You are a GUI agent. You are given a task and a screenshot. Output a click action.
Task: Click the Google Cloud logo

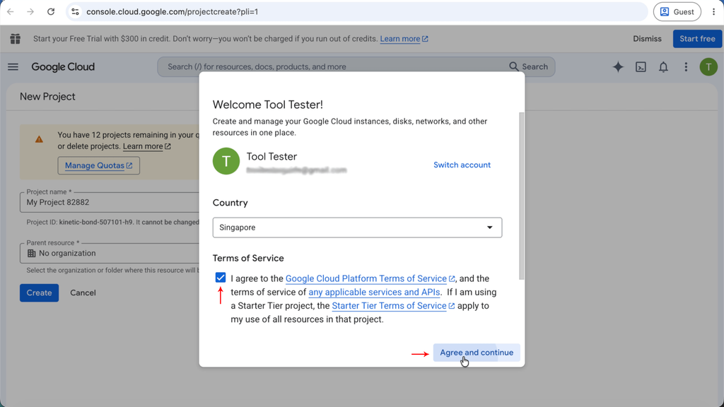[x=63, y=67]
